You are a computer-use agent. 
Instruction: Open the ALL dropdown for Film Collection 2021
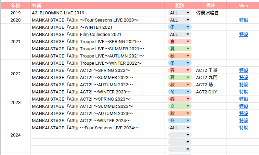[x=180, y=34]
